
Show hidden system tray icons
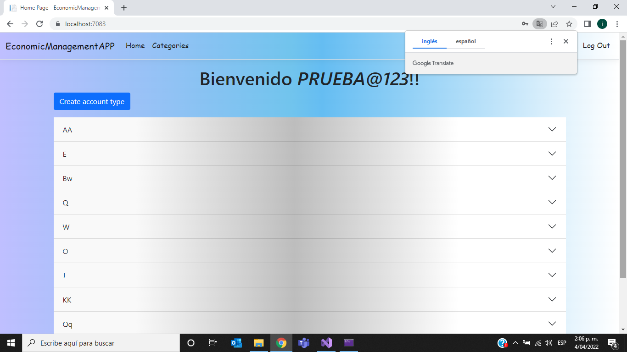tap(515, 343)
